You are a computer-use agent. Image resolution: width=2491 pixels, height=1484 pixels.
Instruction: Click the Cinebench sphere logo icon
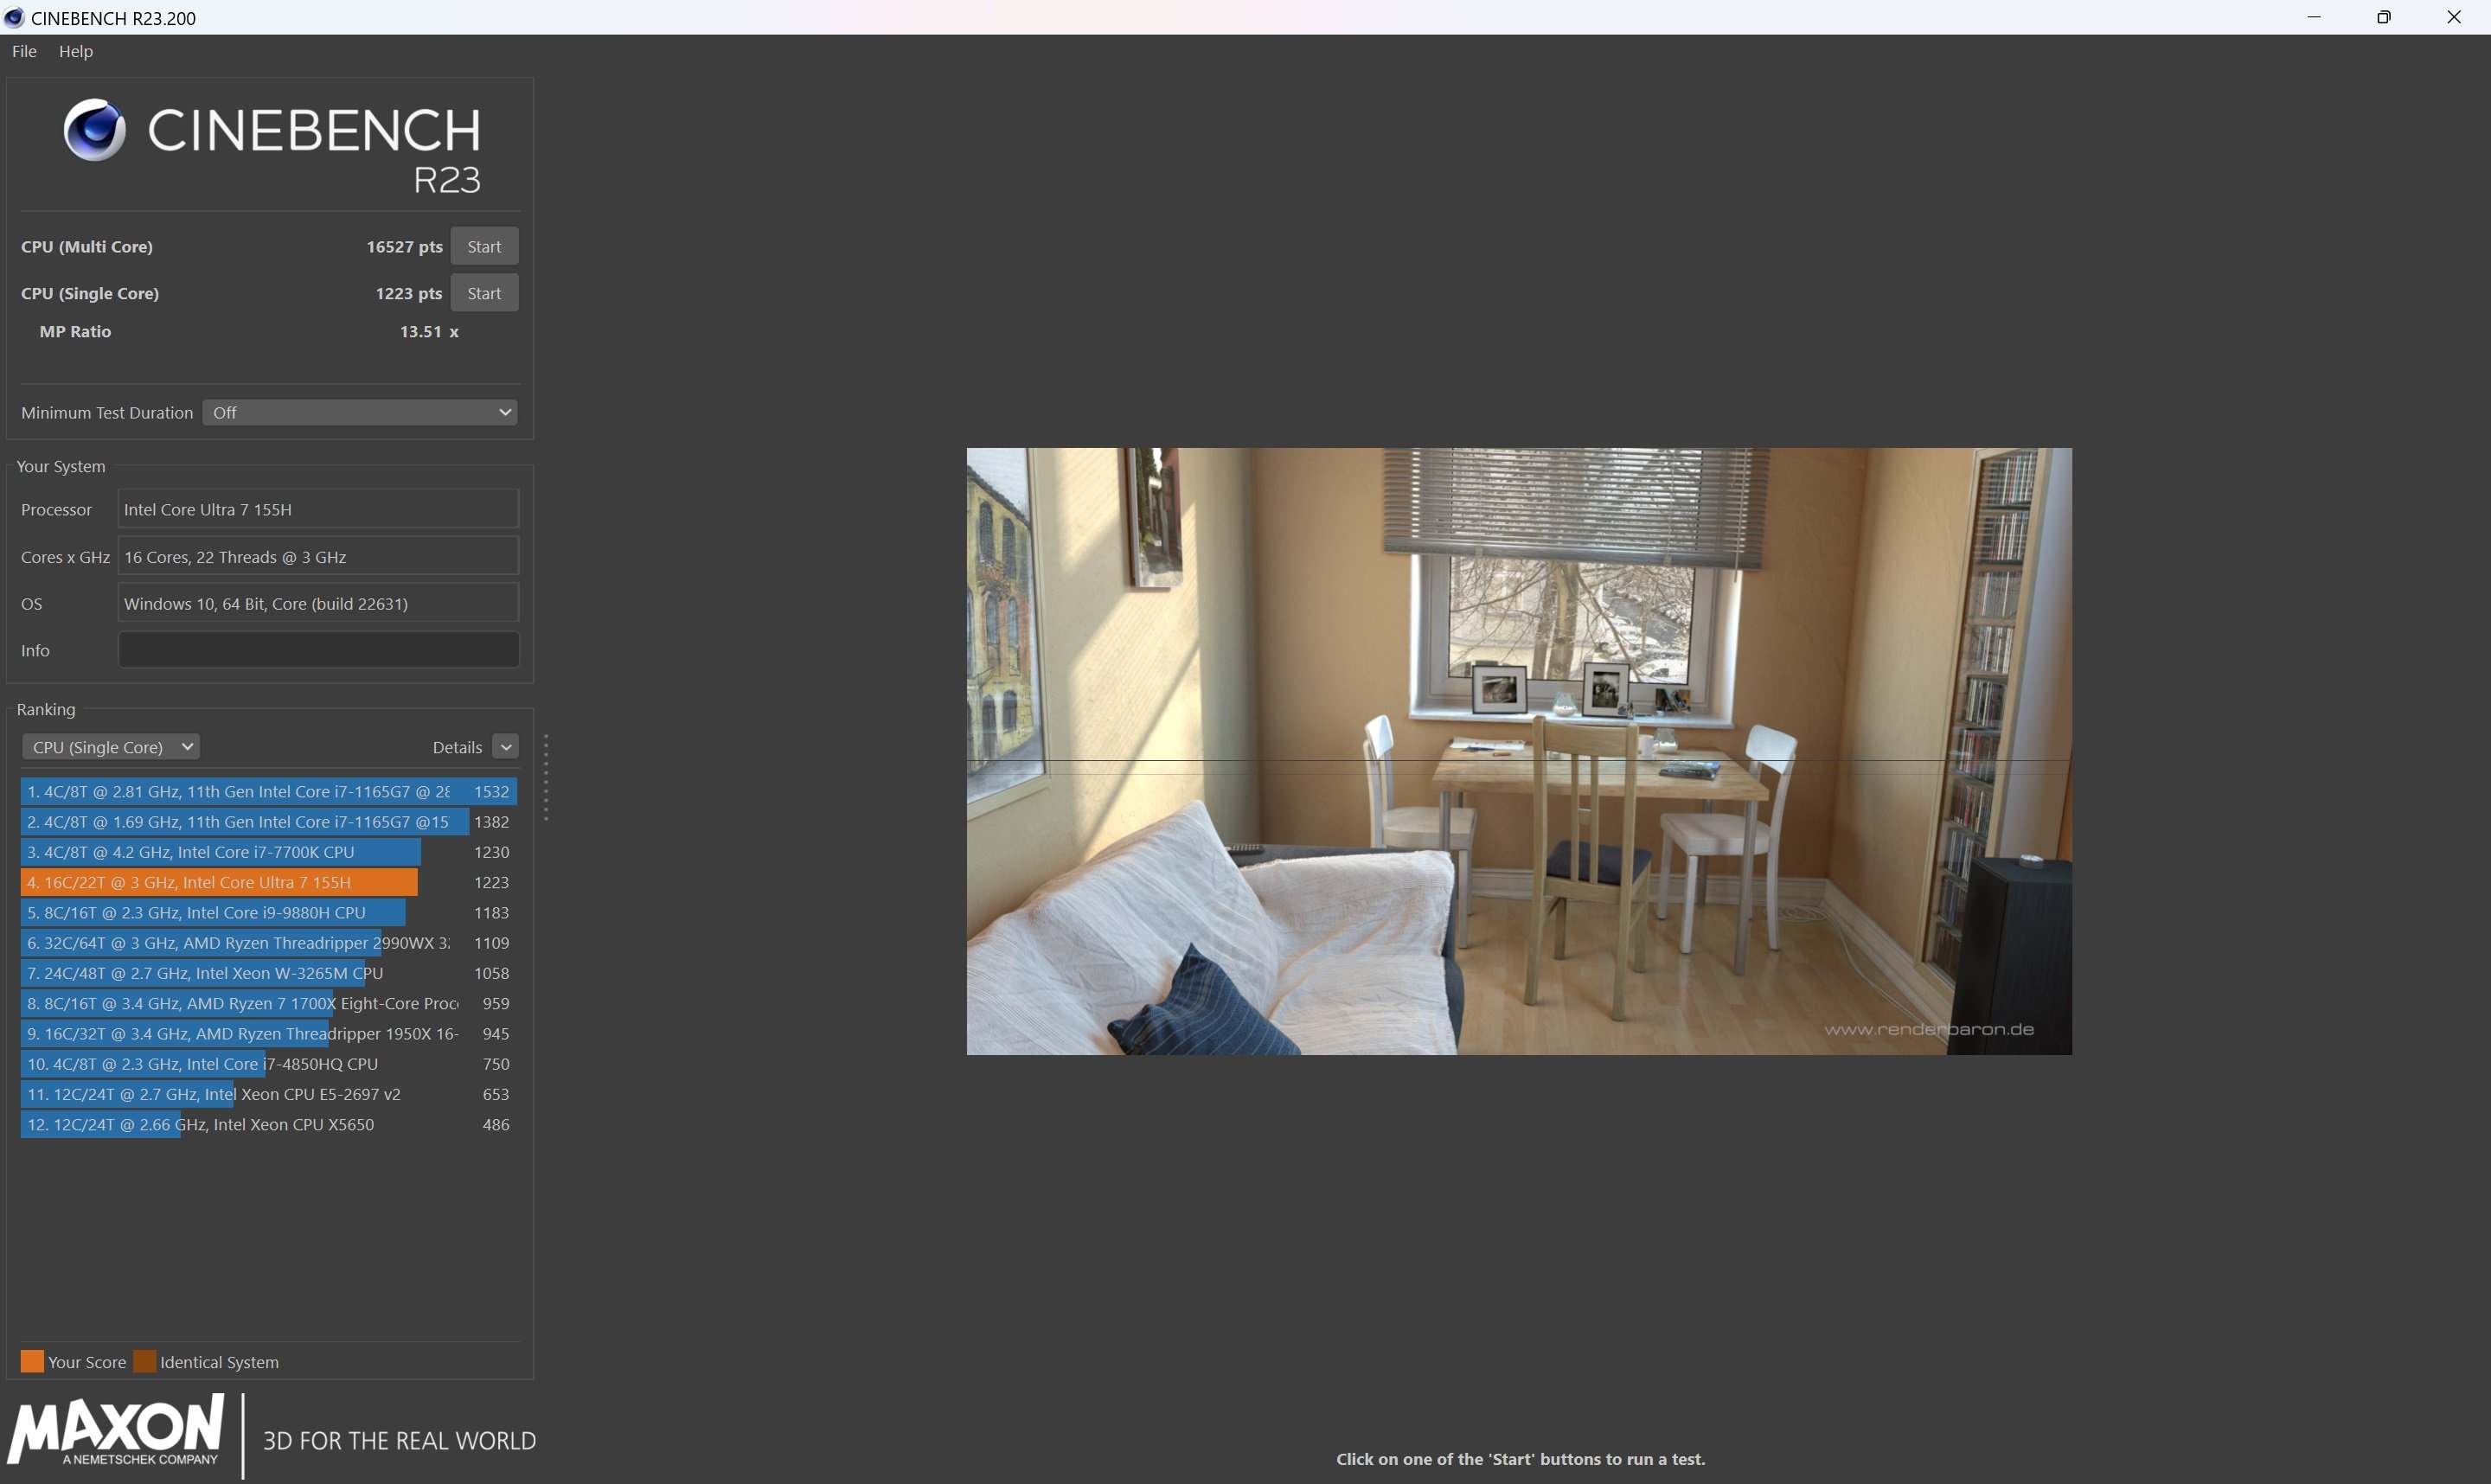(x=94, y=130)
